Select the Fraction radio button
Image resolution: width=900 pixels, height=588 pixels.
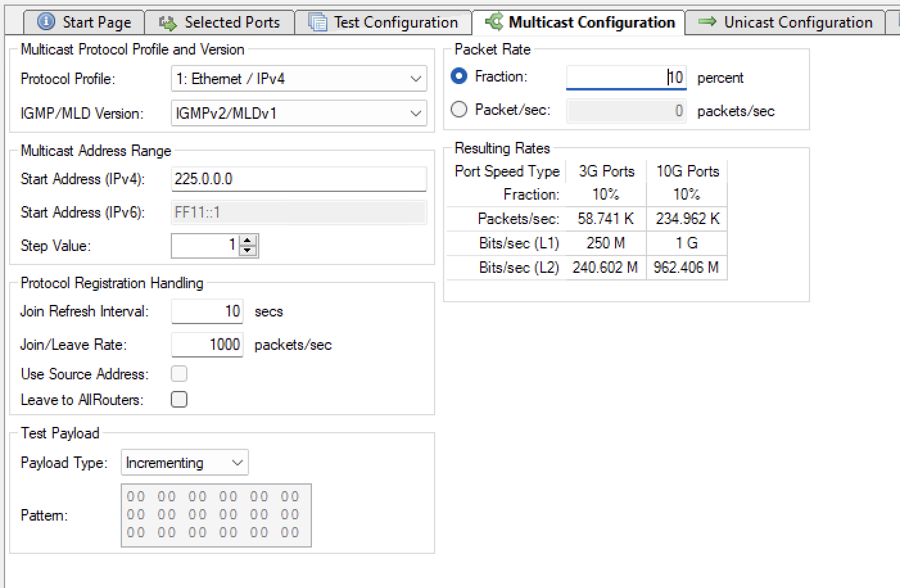click(459, 76)
